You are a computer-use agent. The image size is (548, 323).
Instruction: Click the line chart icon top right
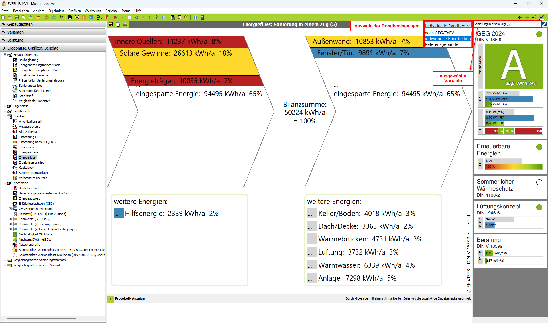[541, 17]
